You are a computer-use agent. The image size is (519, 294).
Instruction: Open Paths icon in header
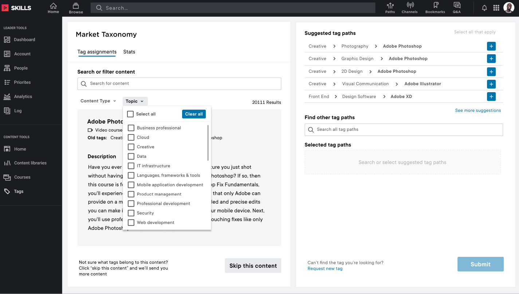pos(390,8)
